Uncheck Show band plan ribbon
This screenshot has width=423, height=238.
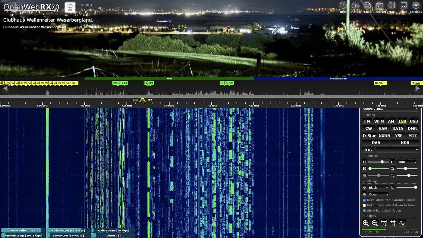(364, 211)
